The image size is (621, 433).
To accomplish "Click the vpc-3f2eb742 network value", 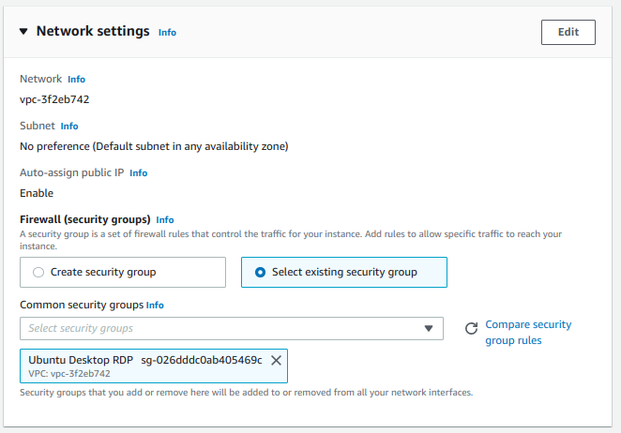I will pos(54,99).
